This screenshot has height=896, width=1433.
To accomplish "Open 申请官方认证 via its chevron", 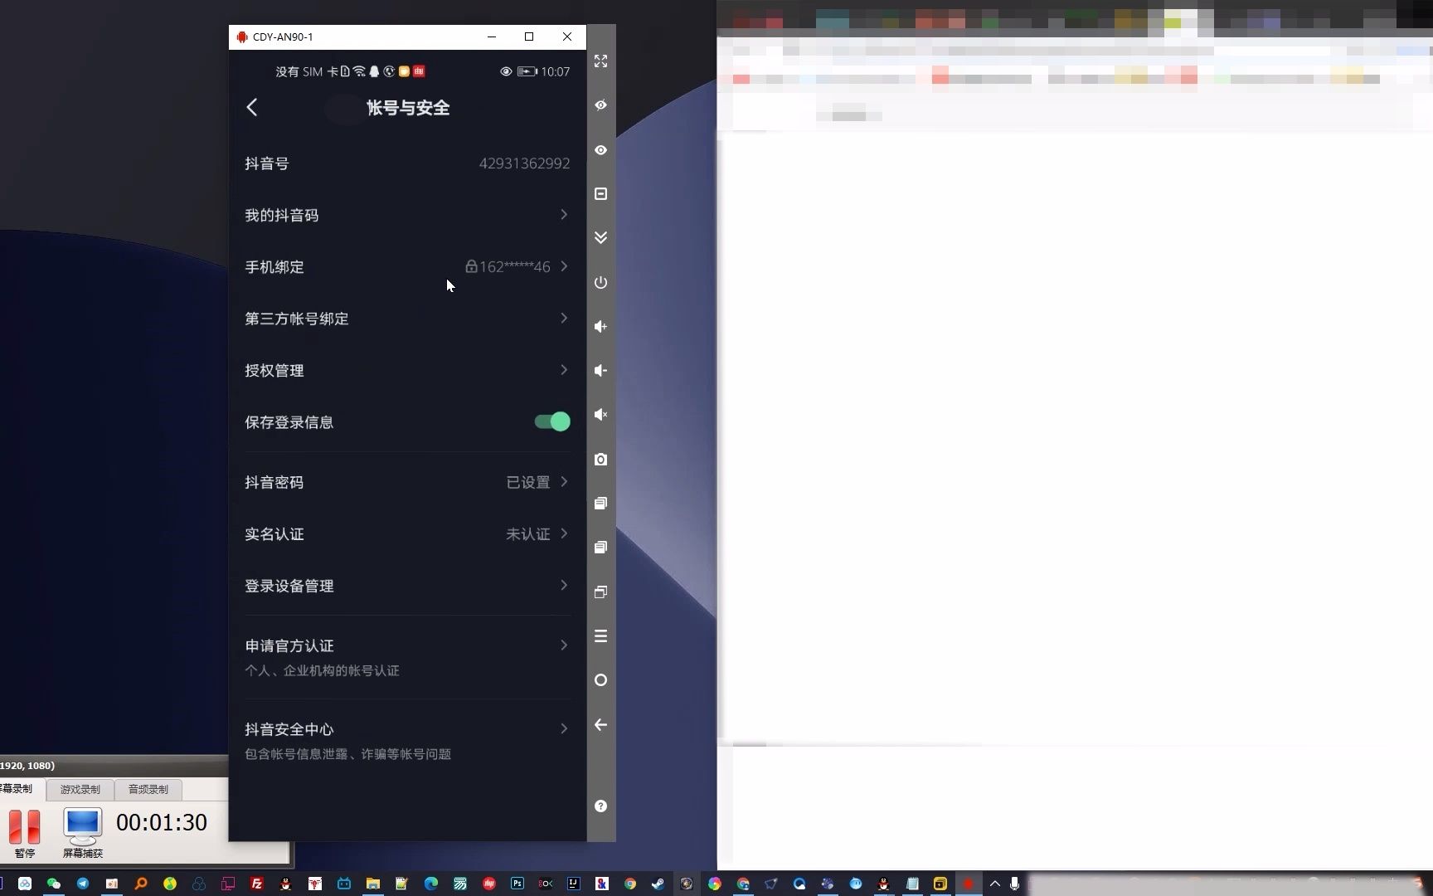I will (564, 645).
